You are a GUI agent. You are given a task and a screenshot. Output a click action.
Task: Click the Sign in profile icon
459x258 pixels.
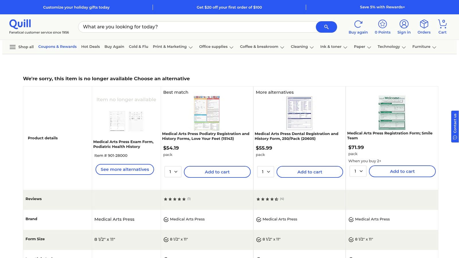[404, 24]
